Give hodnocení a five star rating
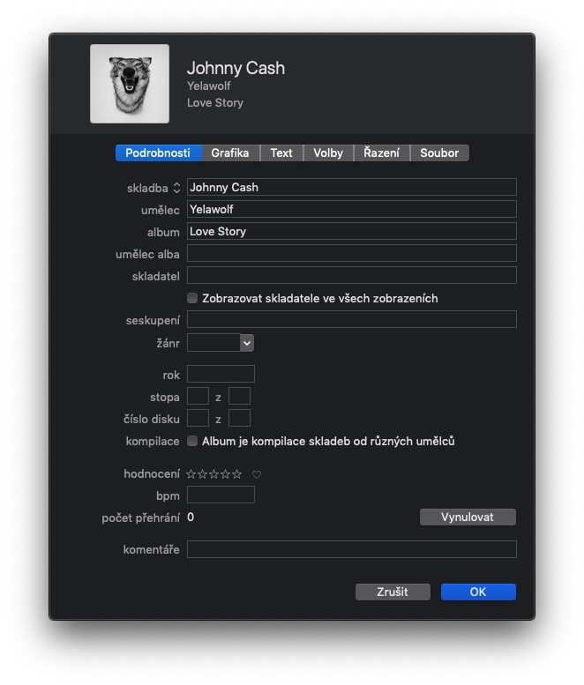Viewport: 584px width, 685px height. pyautogui.click(x=236, y=474)
